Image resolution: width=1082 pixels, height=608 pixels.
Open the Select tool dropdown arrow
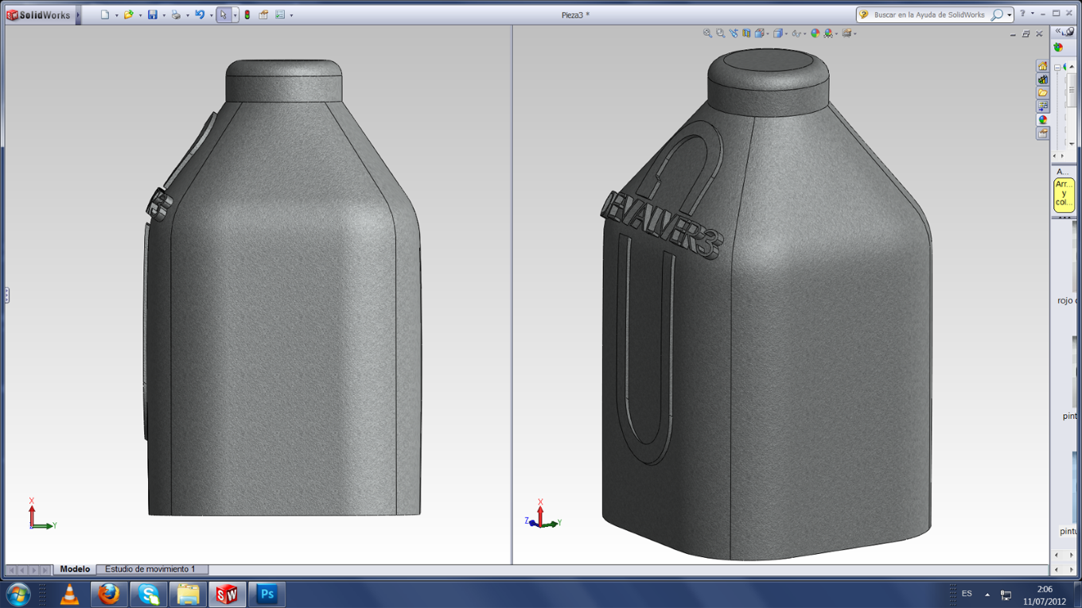point(235,16)
